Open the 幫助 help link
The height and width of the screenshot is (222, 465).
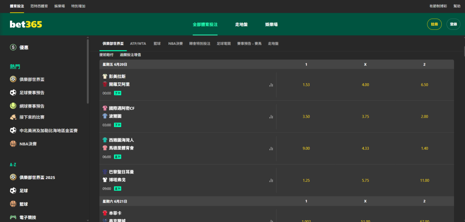(457, 6)
